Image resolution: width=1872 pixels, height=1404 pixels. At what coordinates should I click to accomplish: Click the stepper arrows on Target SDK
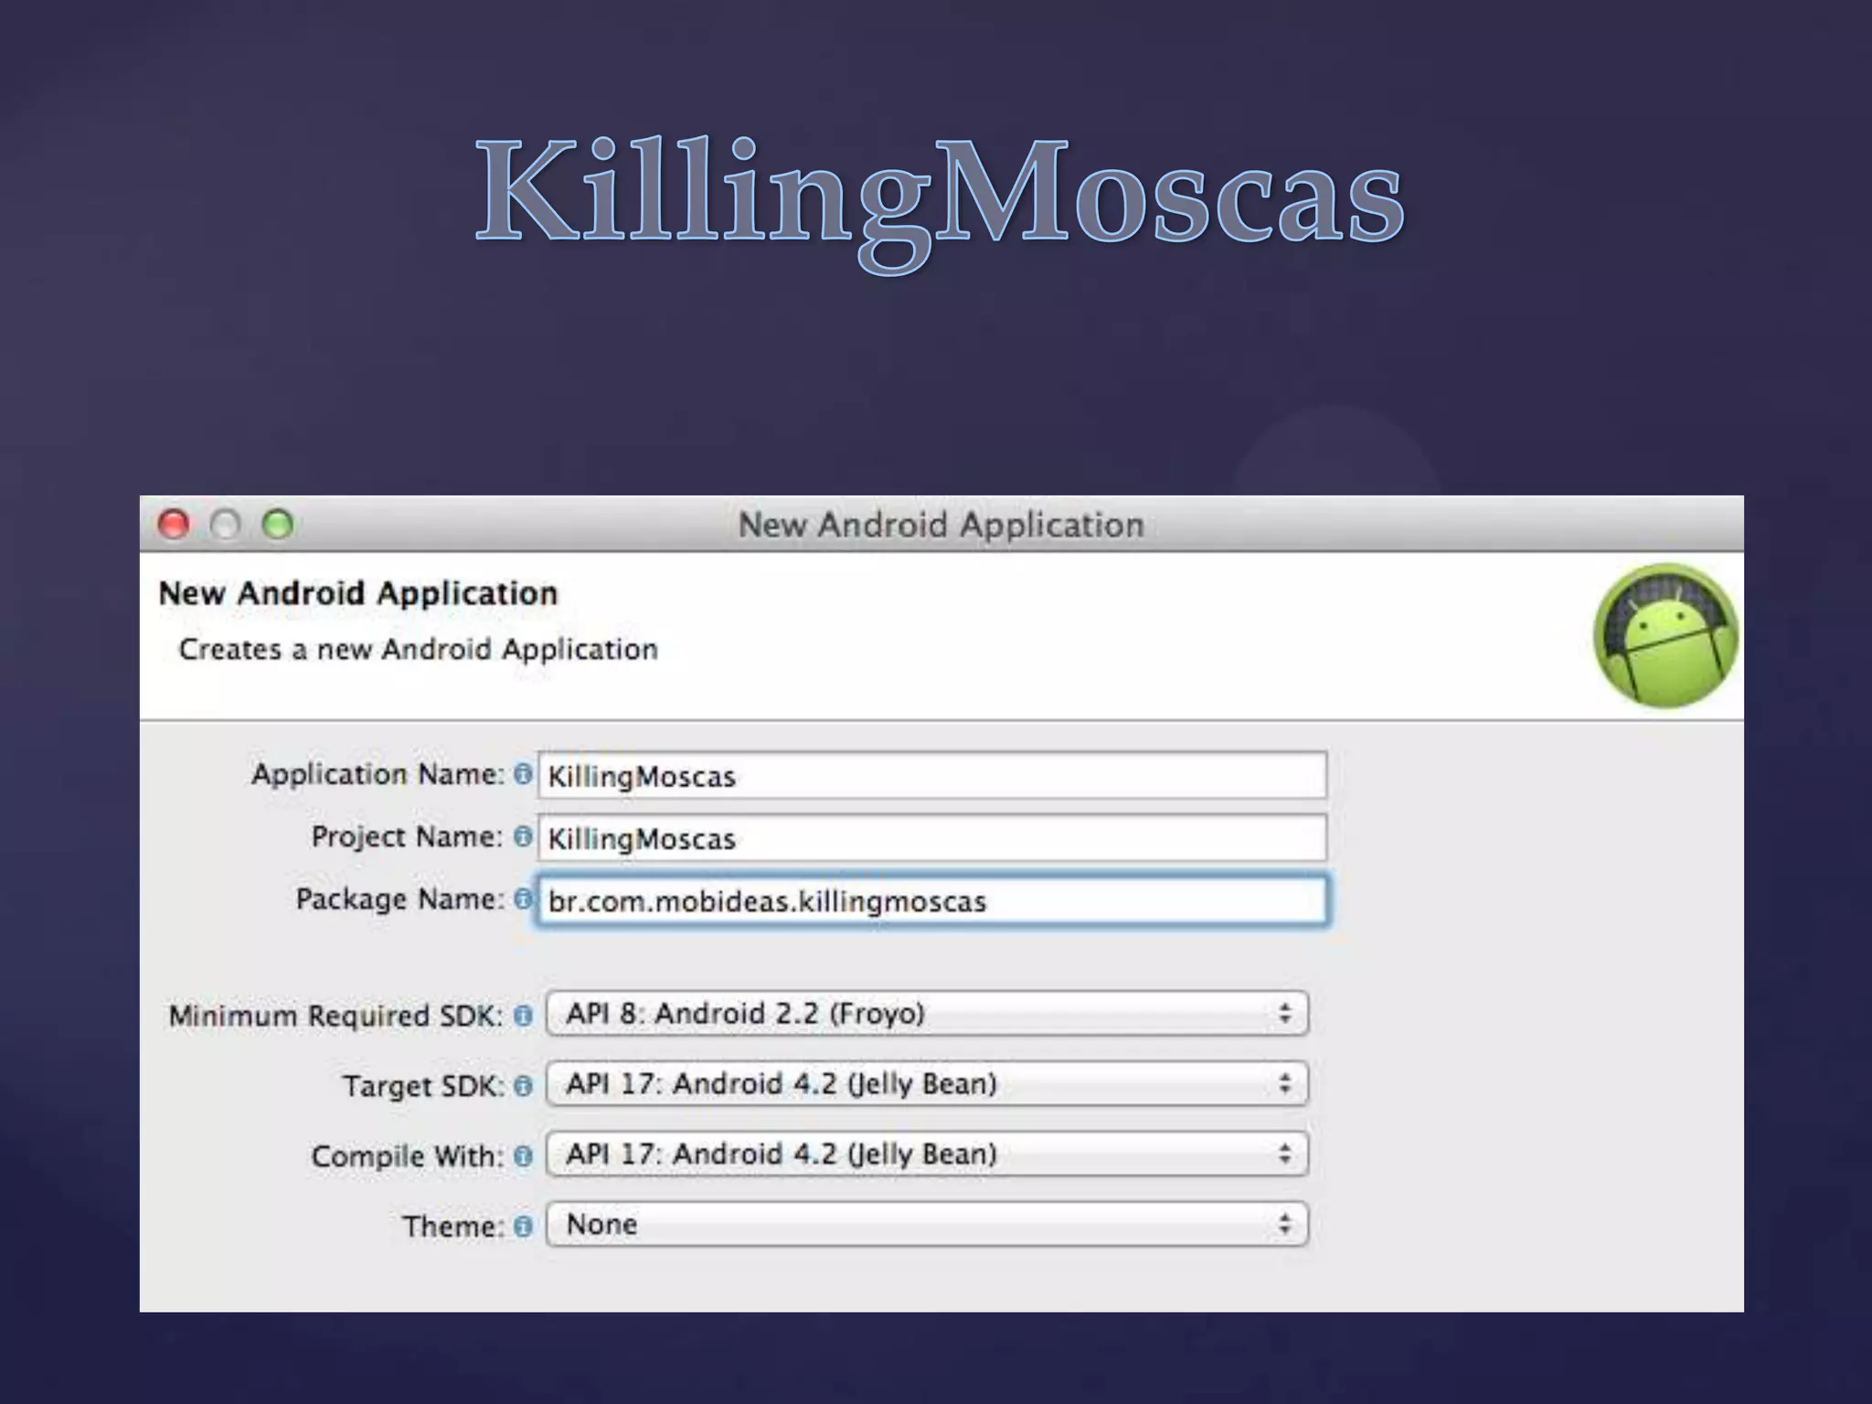(1284, 1084)
